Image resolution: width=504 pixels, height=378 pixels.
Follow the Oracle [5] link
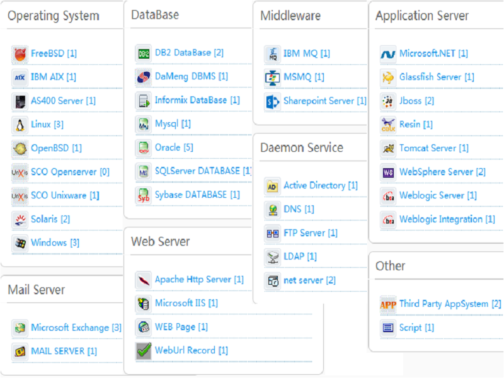tap(174, 147)
